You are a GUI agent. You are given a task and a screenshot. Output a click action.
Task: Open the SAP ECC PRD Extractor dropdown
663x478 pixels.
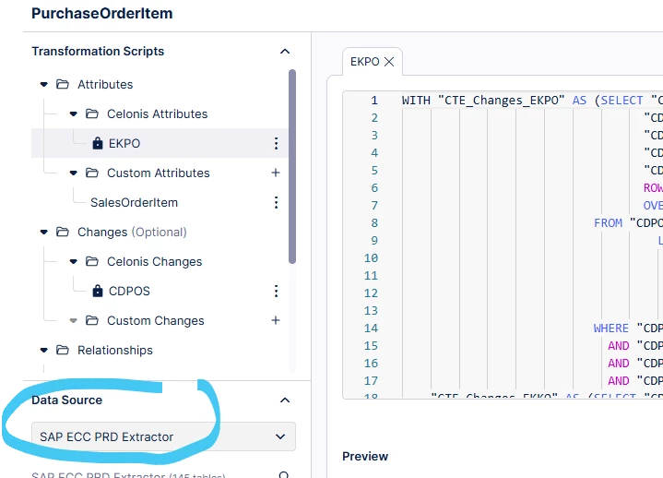pos(163,436)
